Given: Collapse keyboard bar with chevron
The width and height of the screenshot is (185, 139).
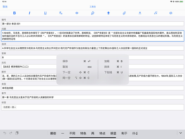Looking at the screenshot, I should point(181,133).
